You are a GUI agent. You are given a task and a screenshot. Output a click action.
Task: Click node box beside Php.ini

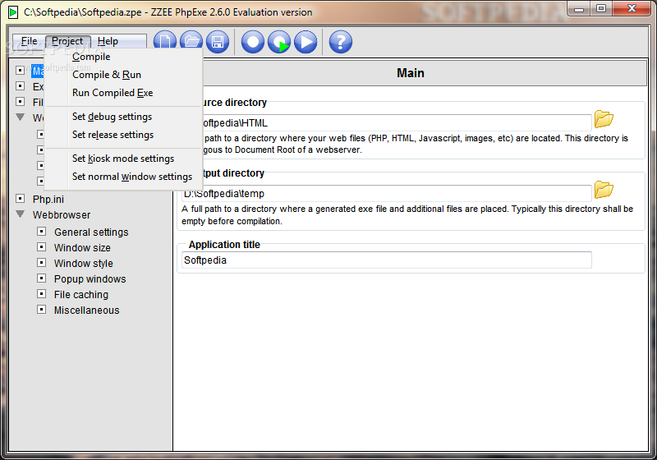click(x=20, y=198)
